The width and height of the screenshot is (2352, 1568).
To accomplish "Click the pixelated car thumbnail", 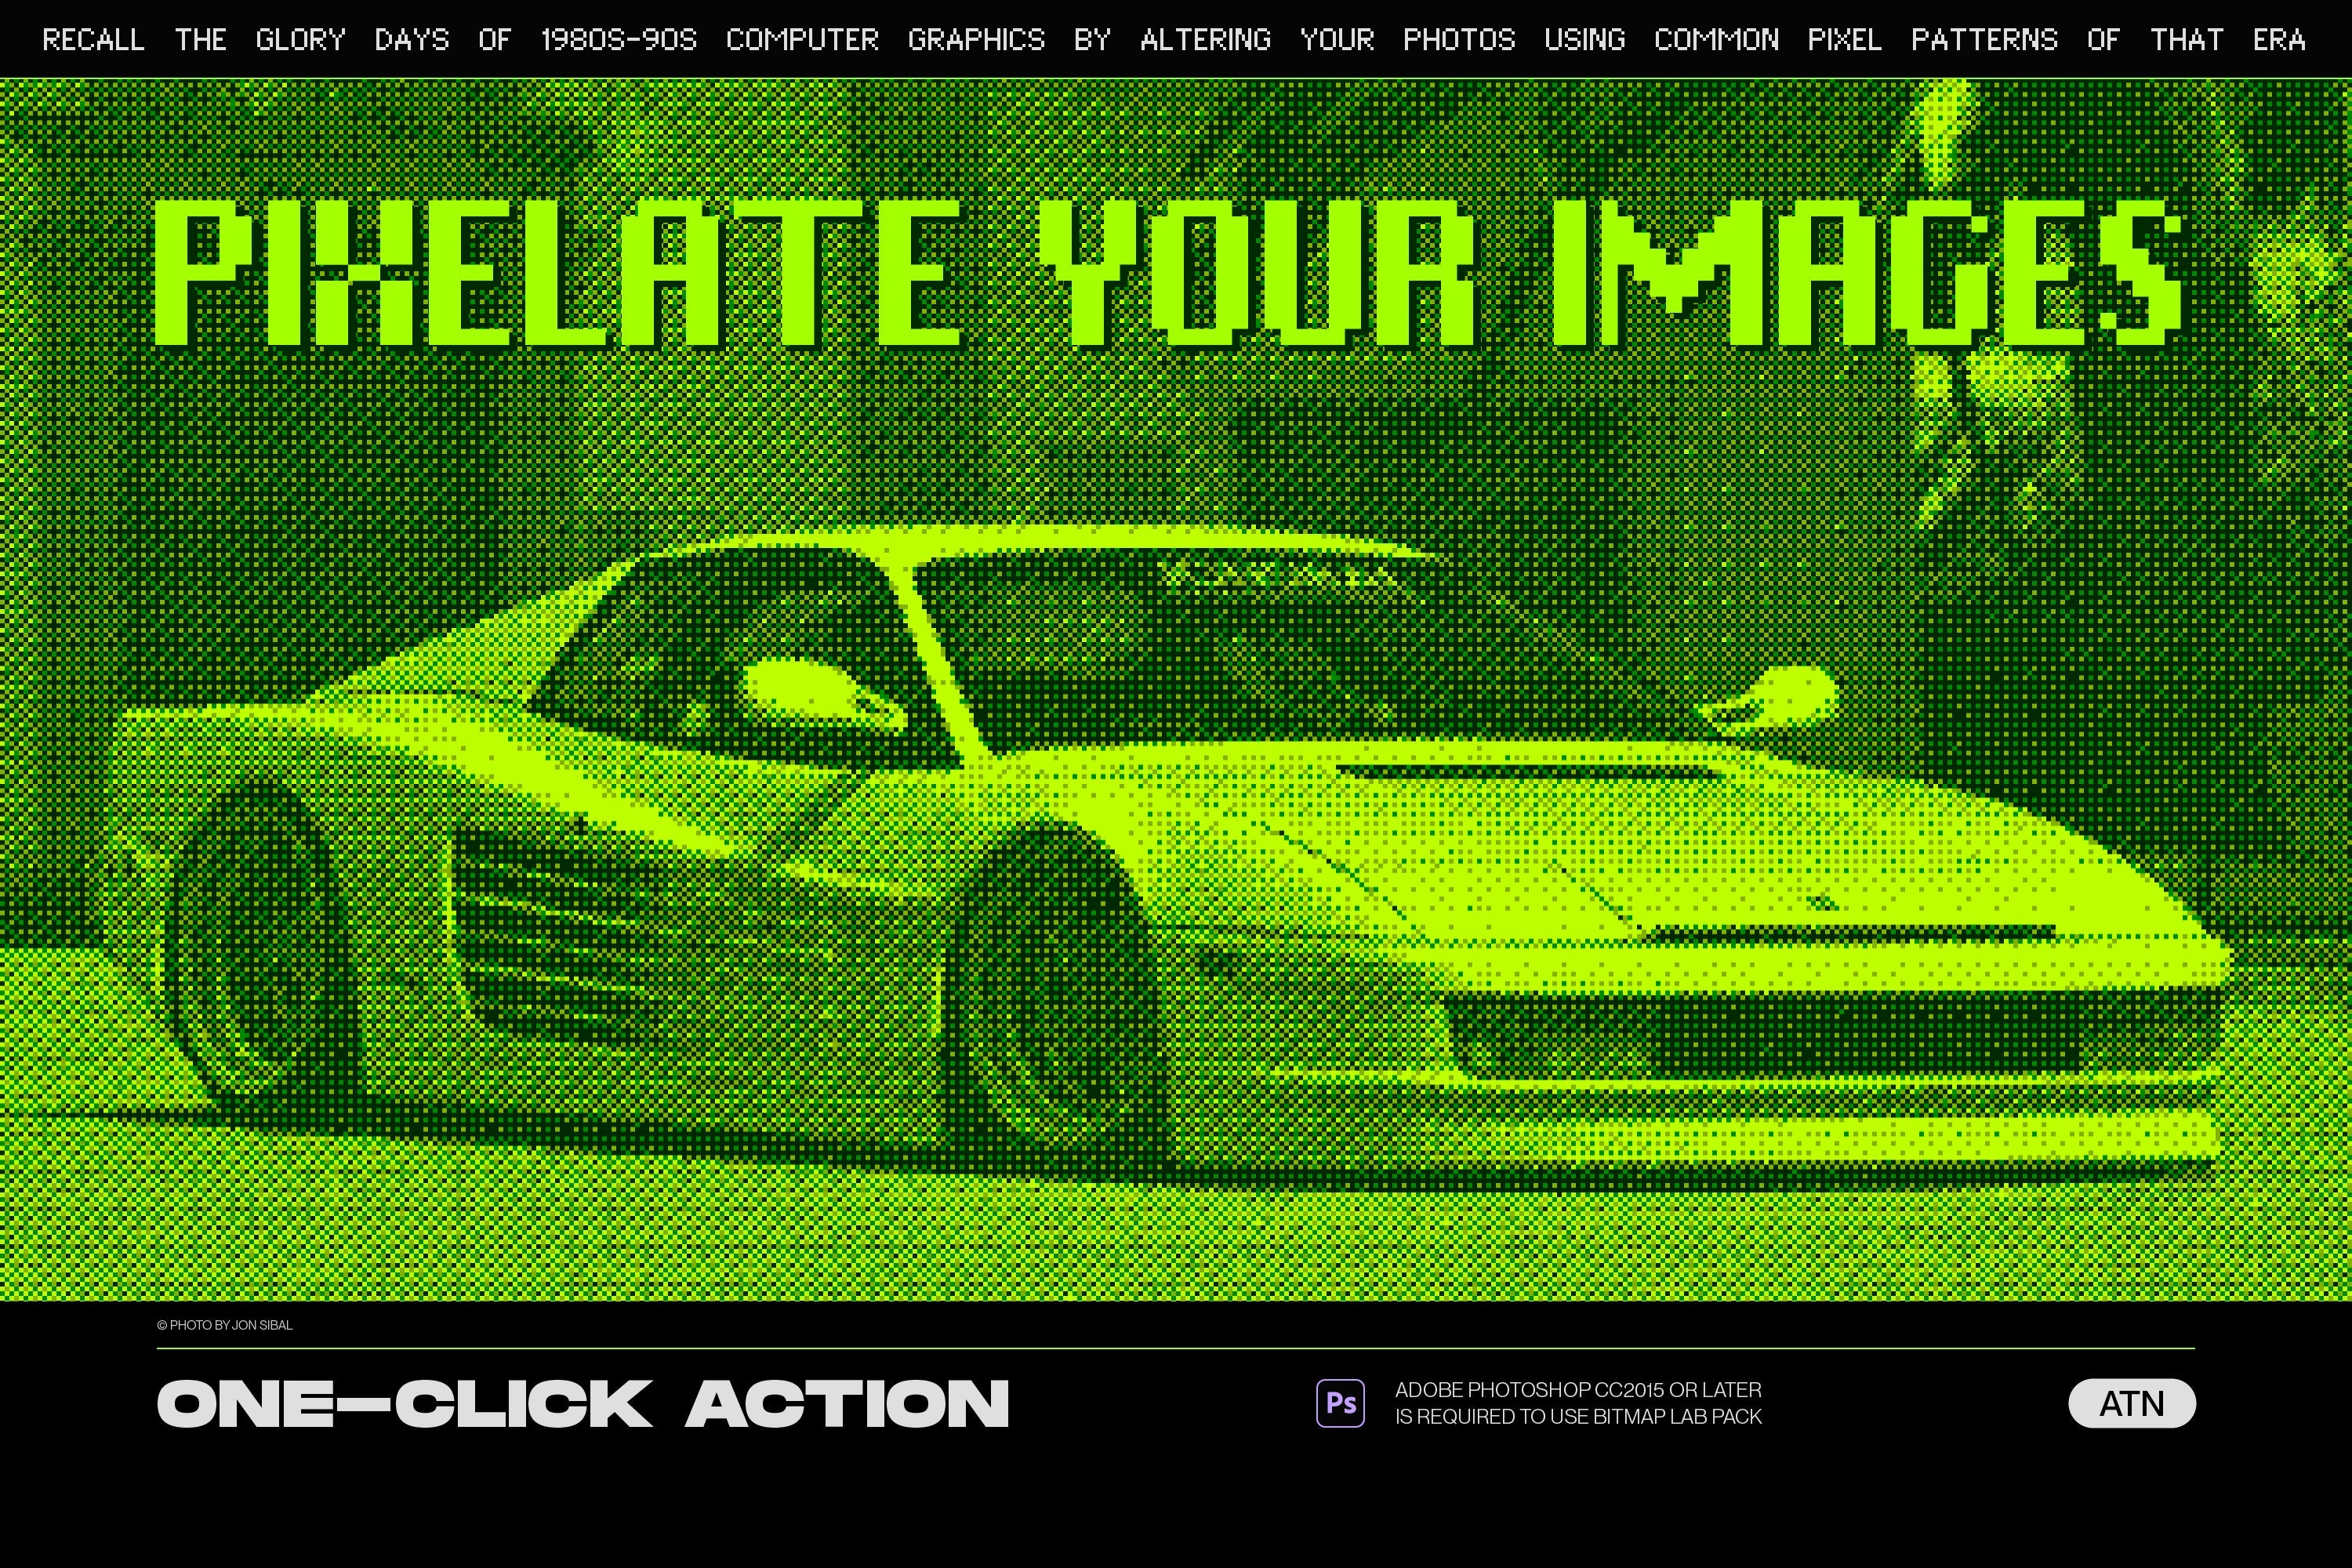I will click(1176, 787).
